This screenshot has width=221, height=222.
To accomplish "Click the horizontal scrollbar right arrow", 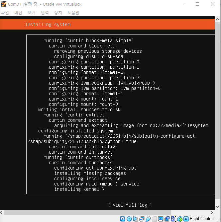I will 212,212.
